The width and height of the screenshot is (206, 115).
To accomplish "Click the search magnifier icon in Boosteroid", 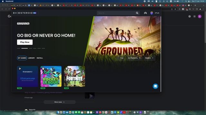I will (x=137, y=13).
